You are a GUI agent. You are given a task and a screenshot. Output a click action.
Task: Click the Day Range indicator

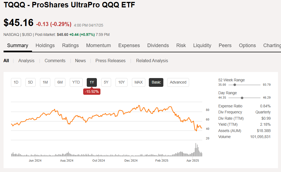tap(227, 93)
